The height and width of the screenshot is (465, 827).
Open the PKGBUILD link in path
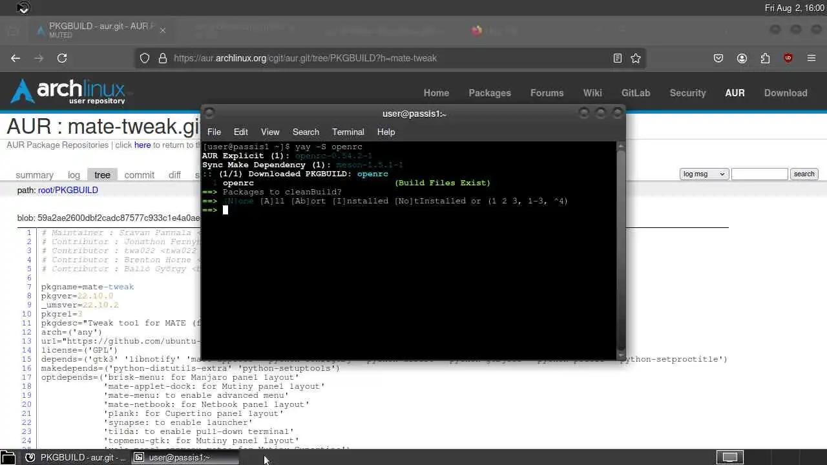tap(76, 191)
